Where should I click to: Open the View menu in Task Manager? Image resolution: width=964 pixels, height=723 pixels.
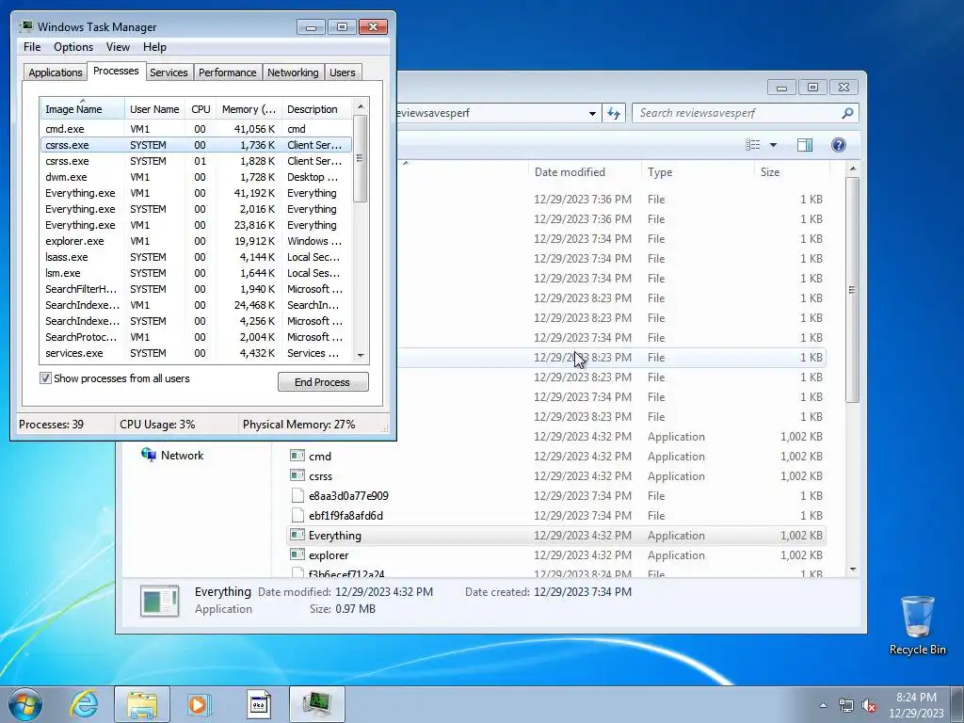pos(118,47)
